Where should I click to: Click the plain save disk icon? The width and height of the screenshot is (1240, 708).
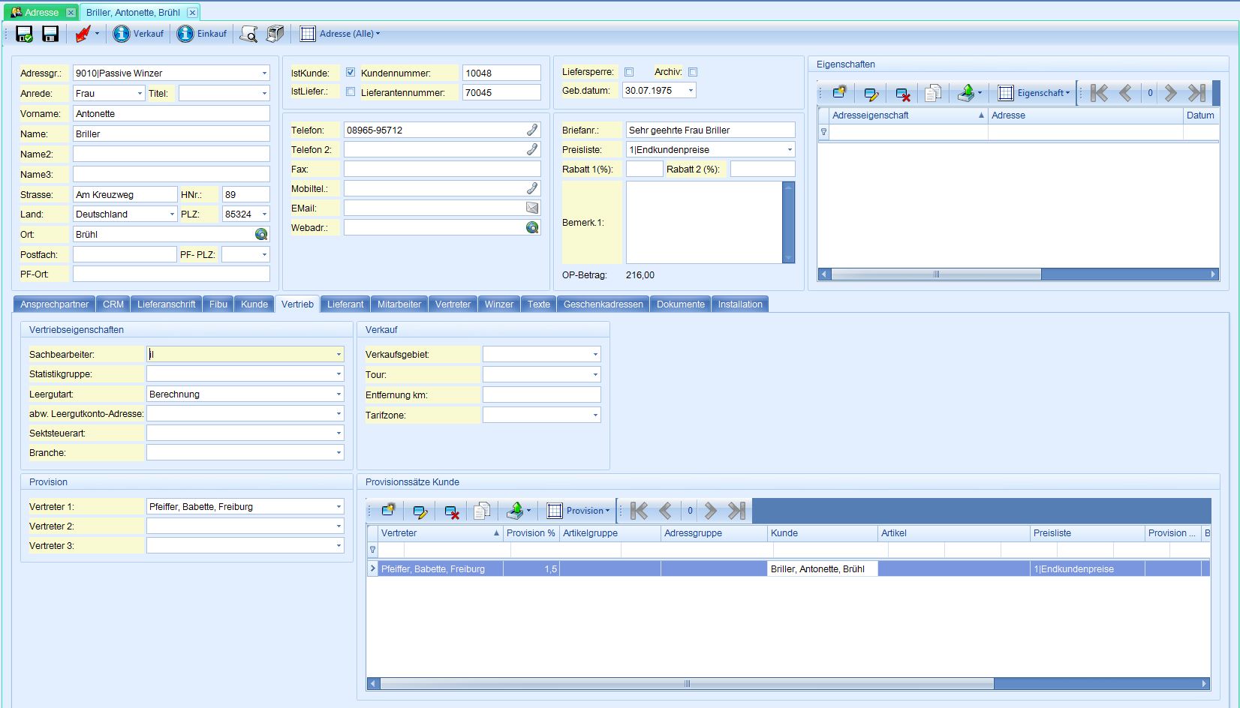coord(50,34)
